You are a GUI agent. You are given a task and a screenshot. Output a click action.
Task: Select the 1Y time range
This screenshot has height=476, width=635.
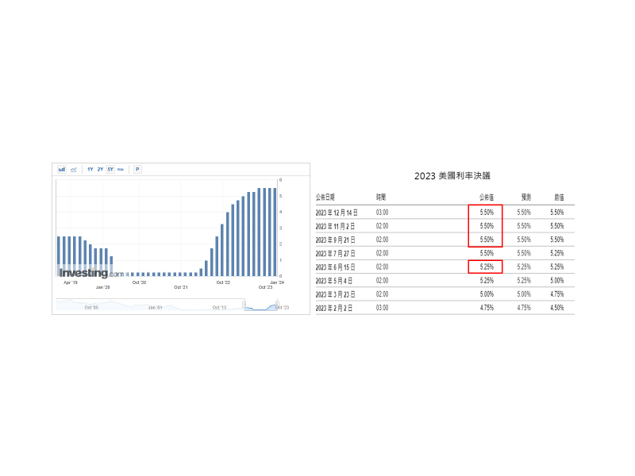pyautogui.click(x=90, y=169)
